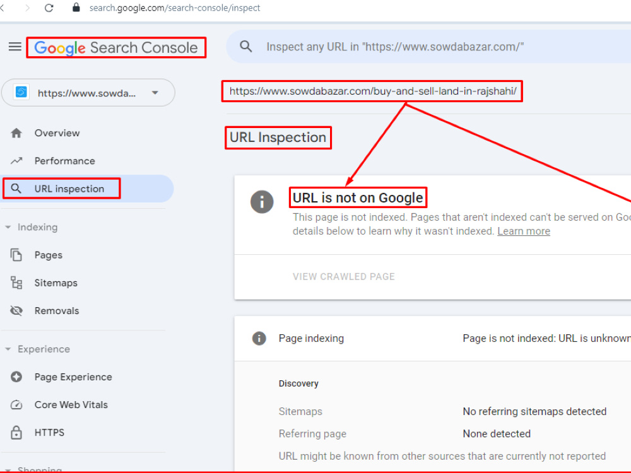Open the sowdabazar property selector dropdown
631x473 pixels.
pyautogui.click(x=88, y=93)
